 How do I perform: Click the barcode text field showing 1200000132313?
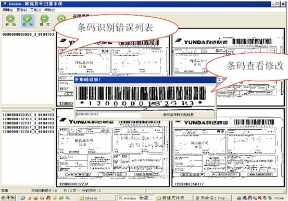coord(108,115)
